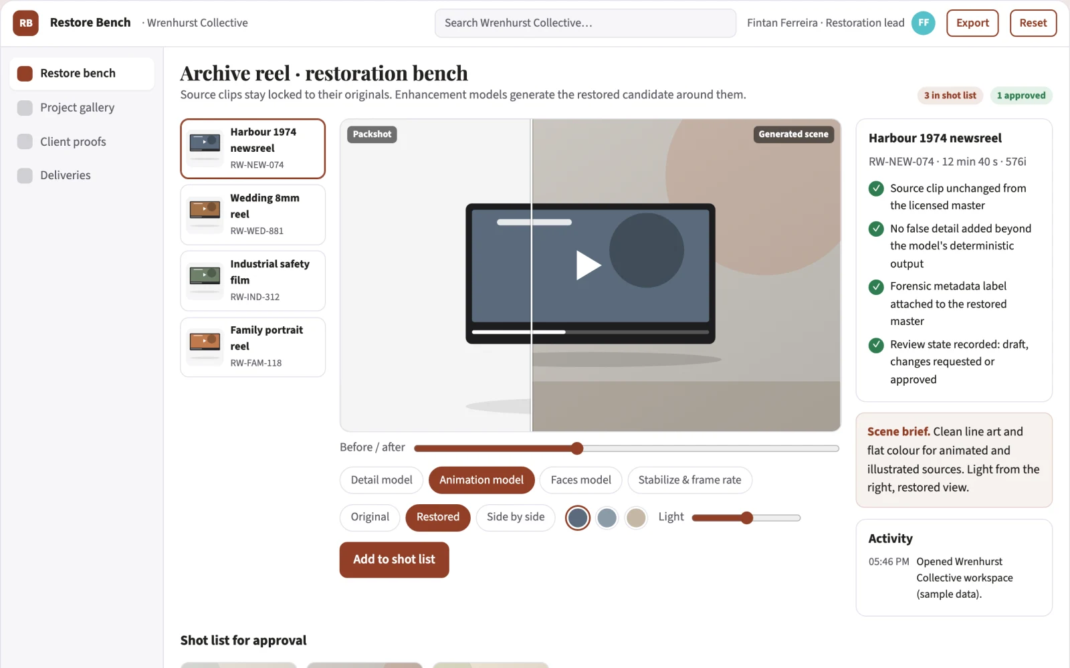Viewport: 1070px width, 668px height.
Task: Click Wedding 8mm reel thumbnail icon
Action: tap(205, 215)
